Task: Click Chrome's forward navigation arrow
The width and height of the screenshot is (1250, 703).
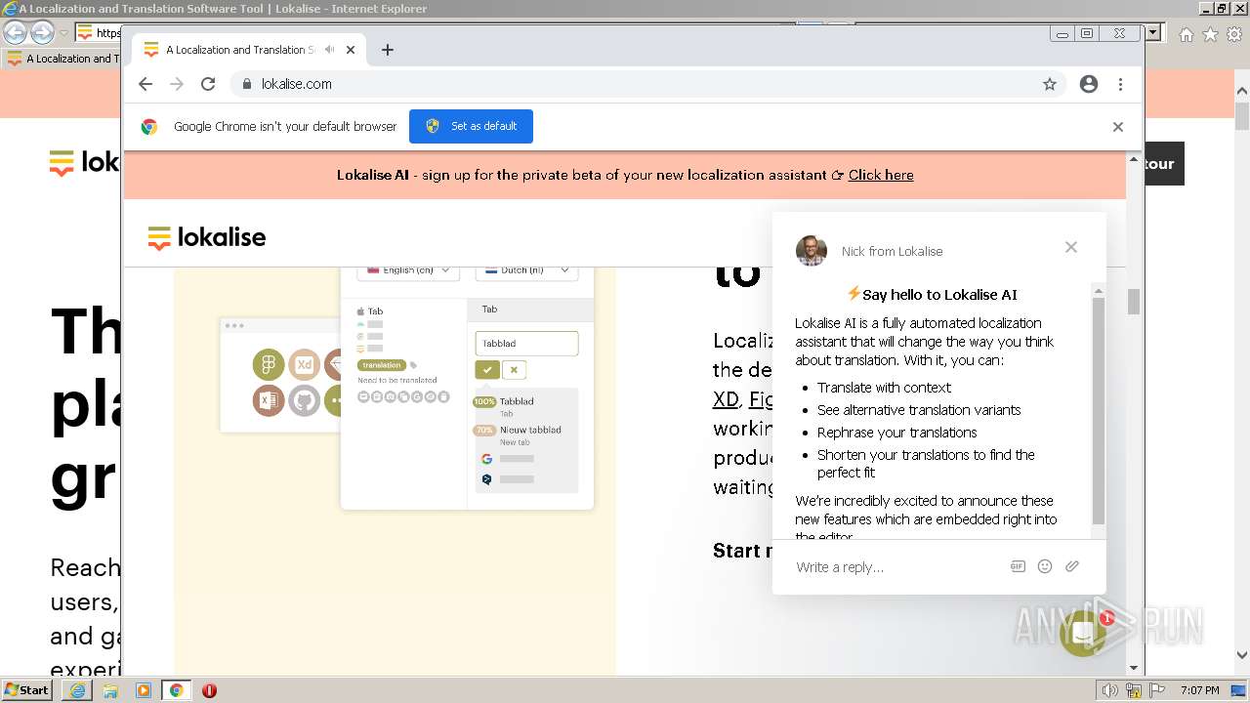Action: pyautogui.click(x=177, y=84)
